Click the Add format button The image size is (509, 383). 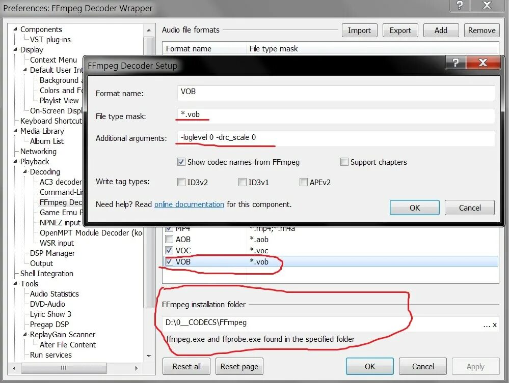tap(441, 31)
